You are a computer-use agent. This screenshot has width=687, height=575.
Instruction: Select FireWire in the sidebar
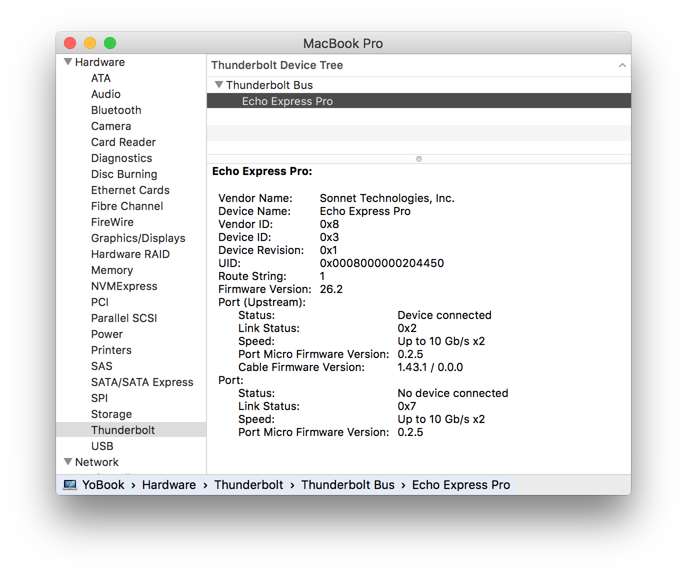pyautogui.click(x=112, y=222)
